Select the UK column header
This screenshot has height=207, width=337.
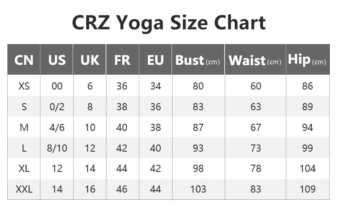[90, 60]
